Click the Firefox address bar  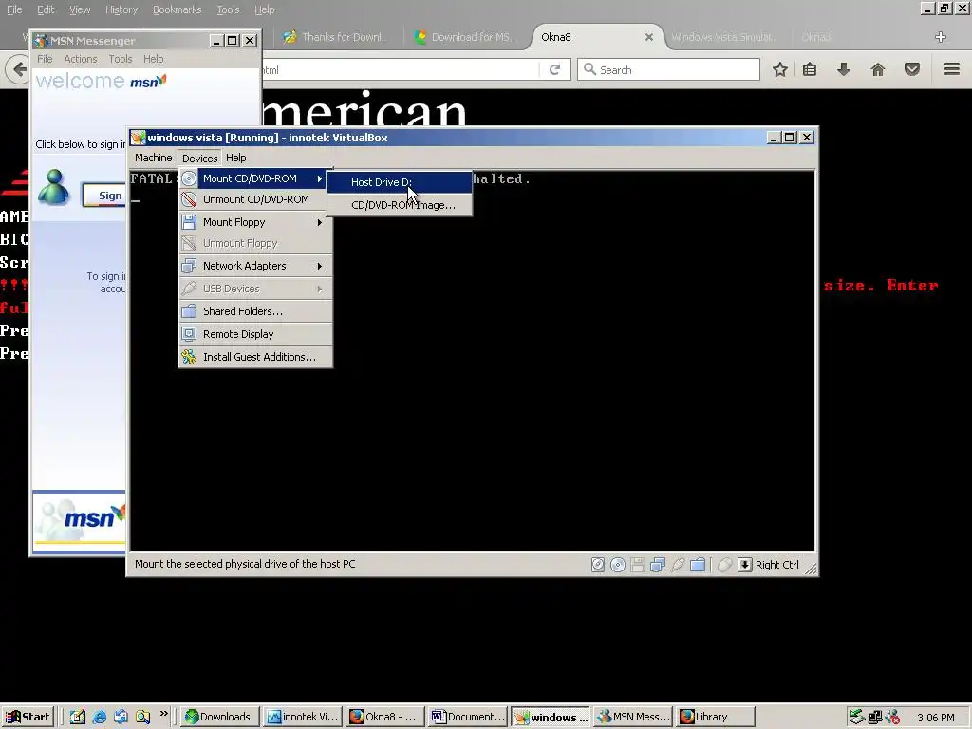[x=400, y=70]
